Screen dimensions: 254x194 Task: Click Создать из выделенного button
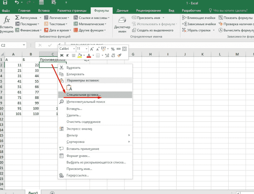tap(152, 30)
